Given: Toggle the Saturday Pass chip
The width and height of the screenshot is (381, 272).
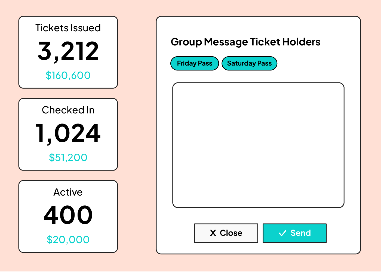Looking at the screenshot, I should pyautogui.click(x=249, y=63).
